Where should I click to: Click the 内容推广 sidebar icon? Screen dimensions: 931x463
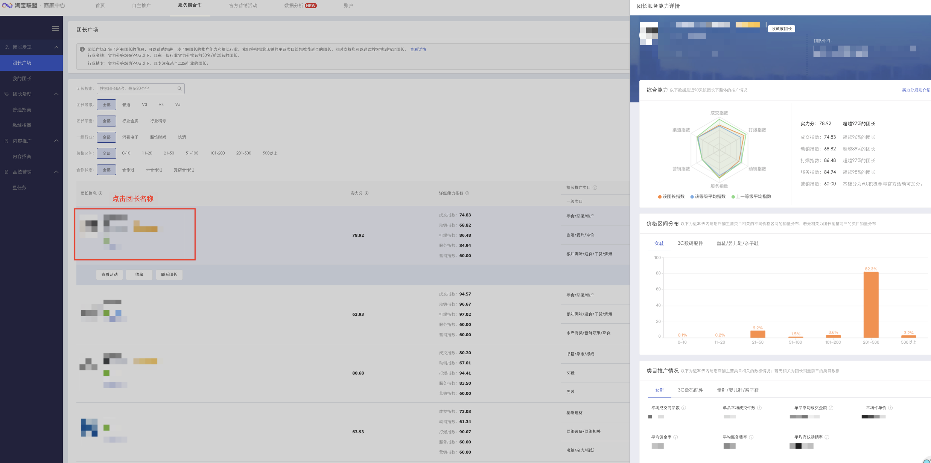coord(7,141)
